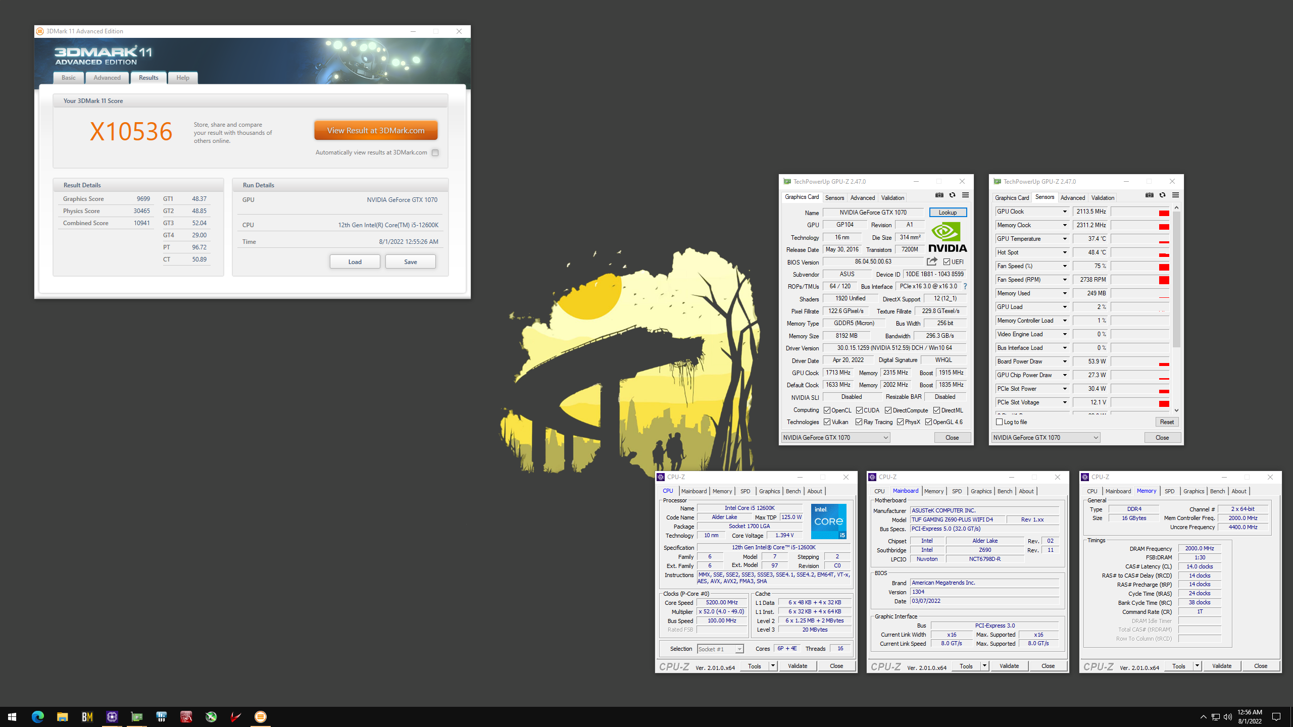The width and height of the screenshot is (1293, 727).
Task: Open CPU-Z purple chip icon in taskbar
Action: 112,716
